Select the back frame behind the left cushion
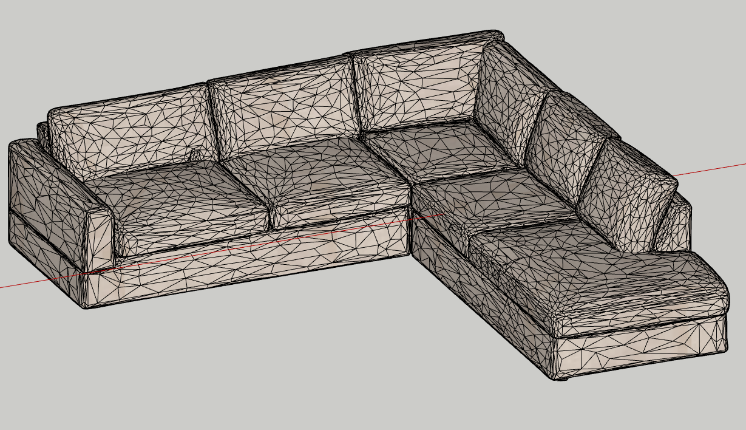Screen dimensions: 746x430 (x=42, y=130)
